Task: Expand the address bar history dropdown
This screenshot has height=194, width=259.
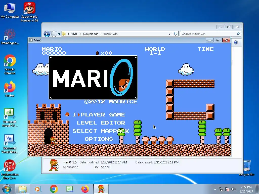Action: point(169,34)
